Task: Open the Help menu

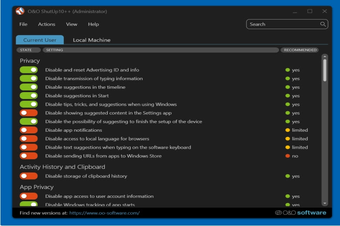Action: (93, 24)
